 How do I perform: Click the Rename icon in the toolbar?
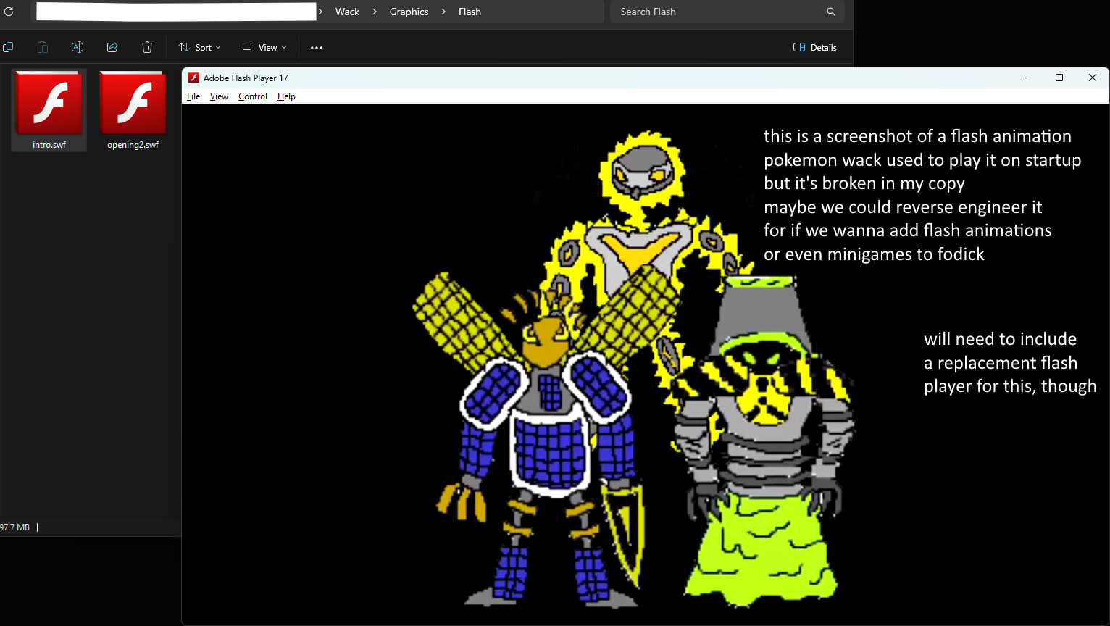coord(78,47)
